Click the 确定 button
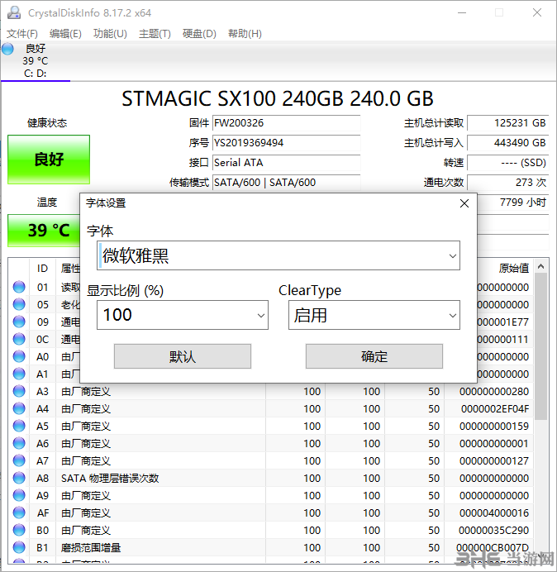 [x=374, y=356]
